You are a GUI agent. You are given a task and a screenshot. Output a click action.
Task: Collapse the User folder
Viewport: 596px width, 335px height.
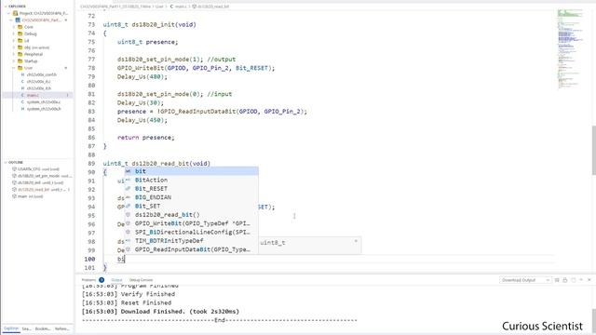tap(14, 68)
